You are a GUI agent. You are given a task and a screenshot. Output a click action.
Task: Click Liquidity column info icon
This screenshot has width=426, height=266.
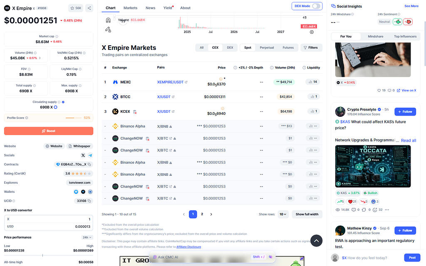click(x=304, y=68)
